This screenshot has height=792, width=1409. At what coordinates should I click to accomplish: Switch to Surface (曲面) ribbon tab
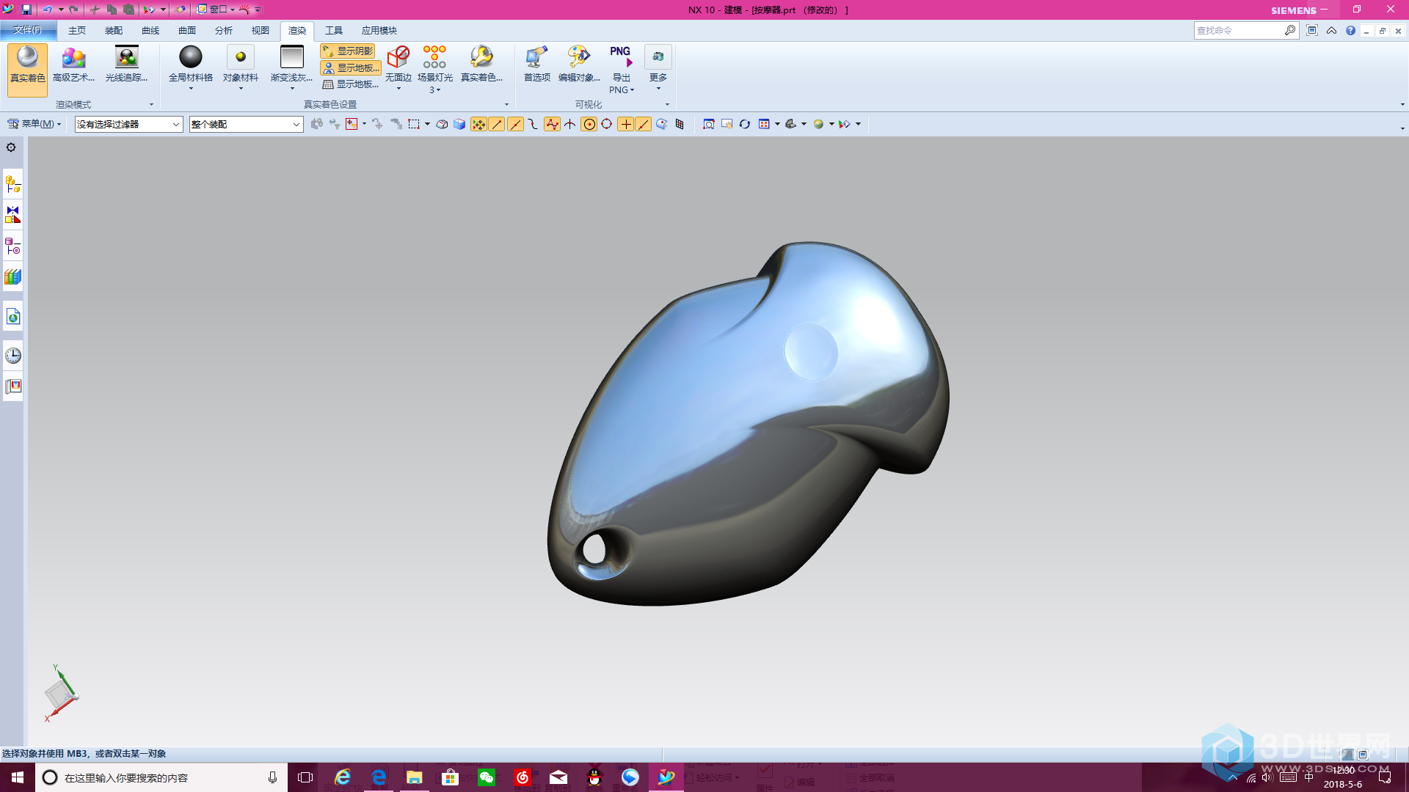187,30
